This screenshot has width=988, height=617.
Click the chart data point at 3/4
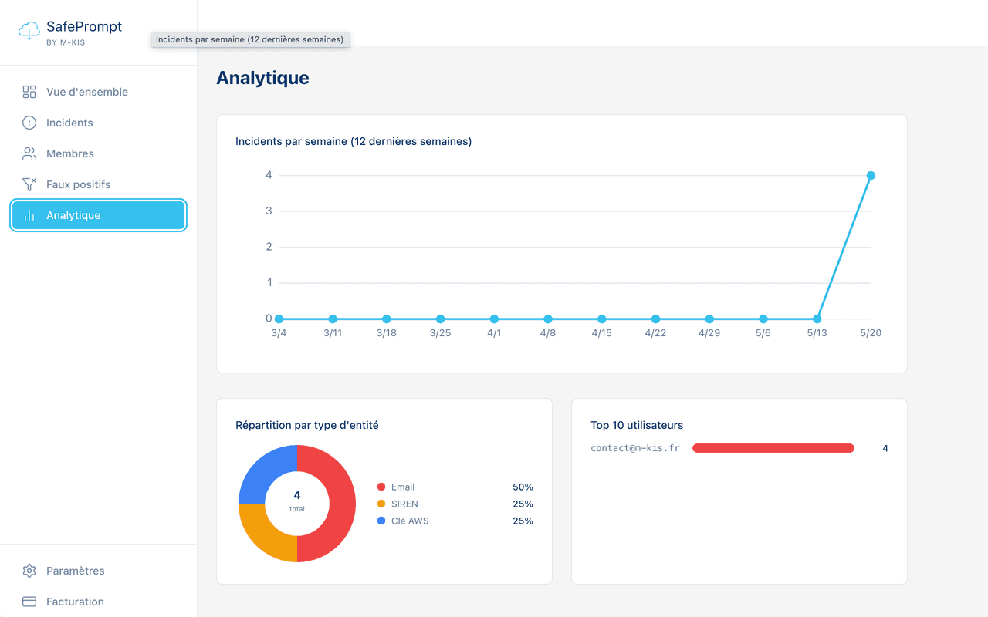click(279, 319)
